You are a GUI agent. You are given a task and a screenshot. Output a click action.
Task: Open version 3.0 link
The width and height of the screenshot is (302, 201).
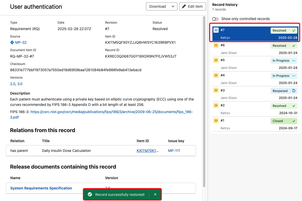point(20,84)
